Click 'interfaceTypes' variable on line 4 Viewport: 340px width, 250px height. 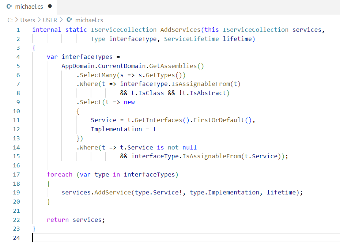[87, 57]
